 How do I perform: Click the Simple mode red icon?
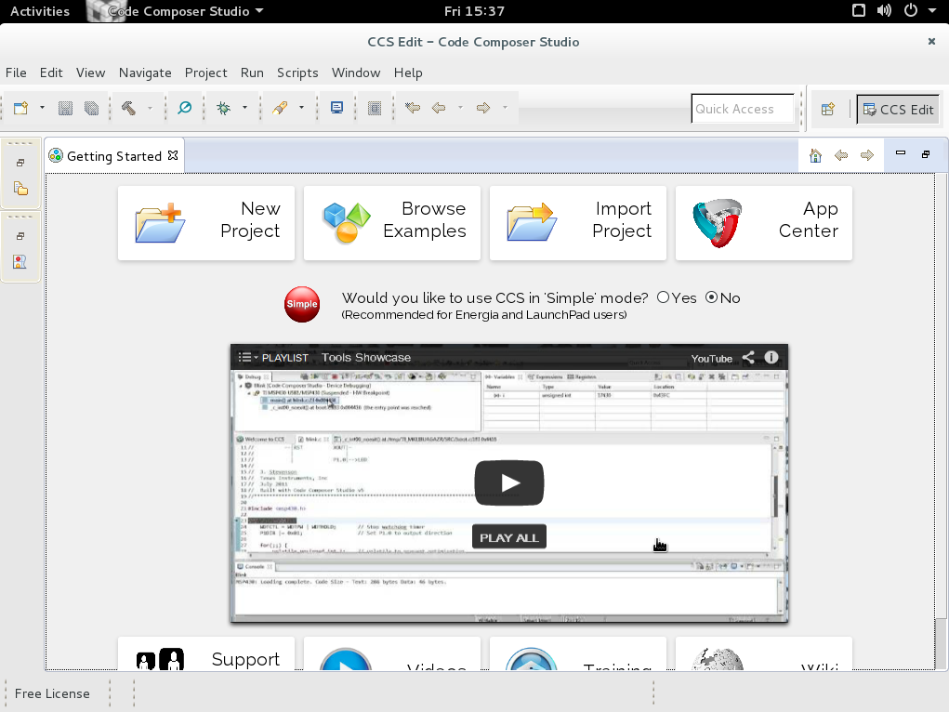(301, 304)
